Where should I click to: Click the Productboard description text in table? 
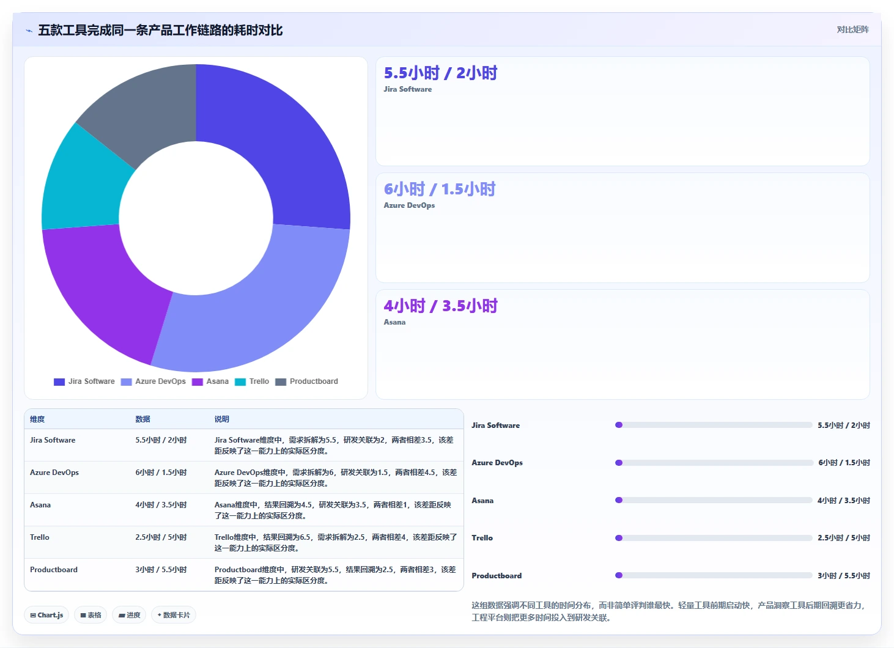335,575
